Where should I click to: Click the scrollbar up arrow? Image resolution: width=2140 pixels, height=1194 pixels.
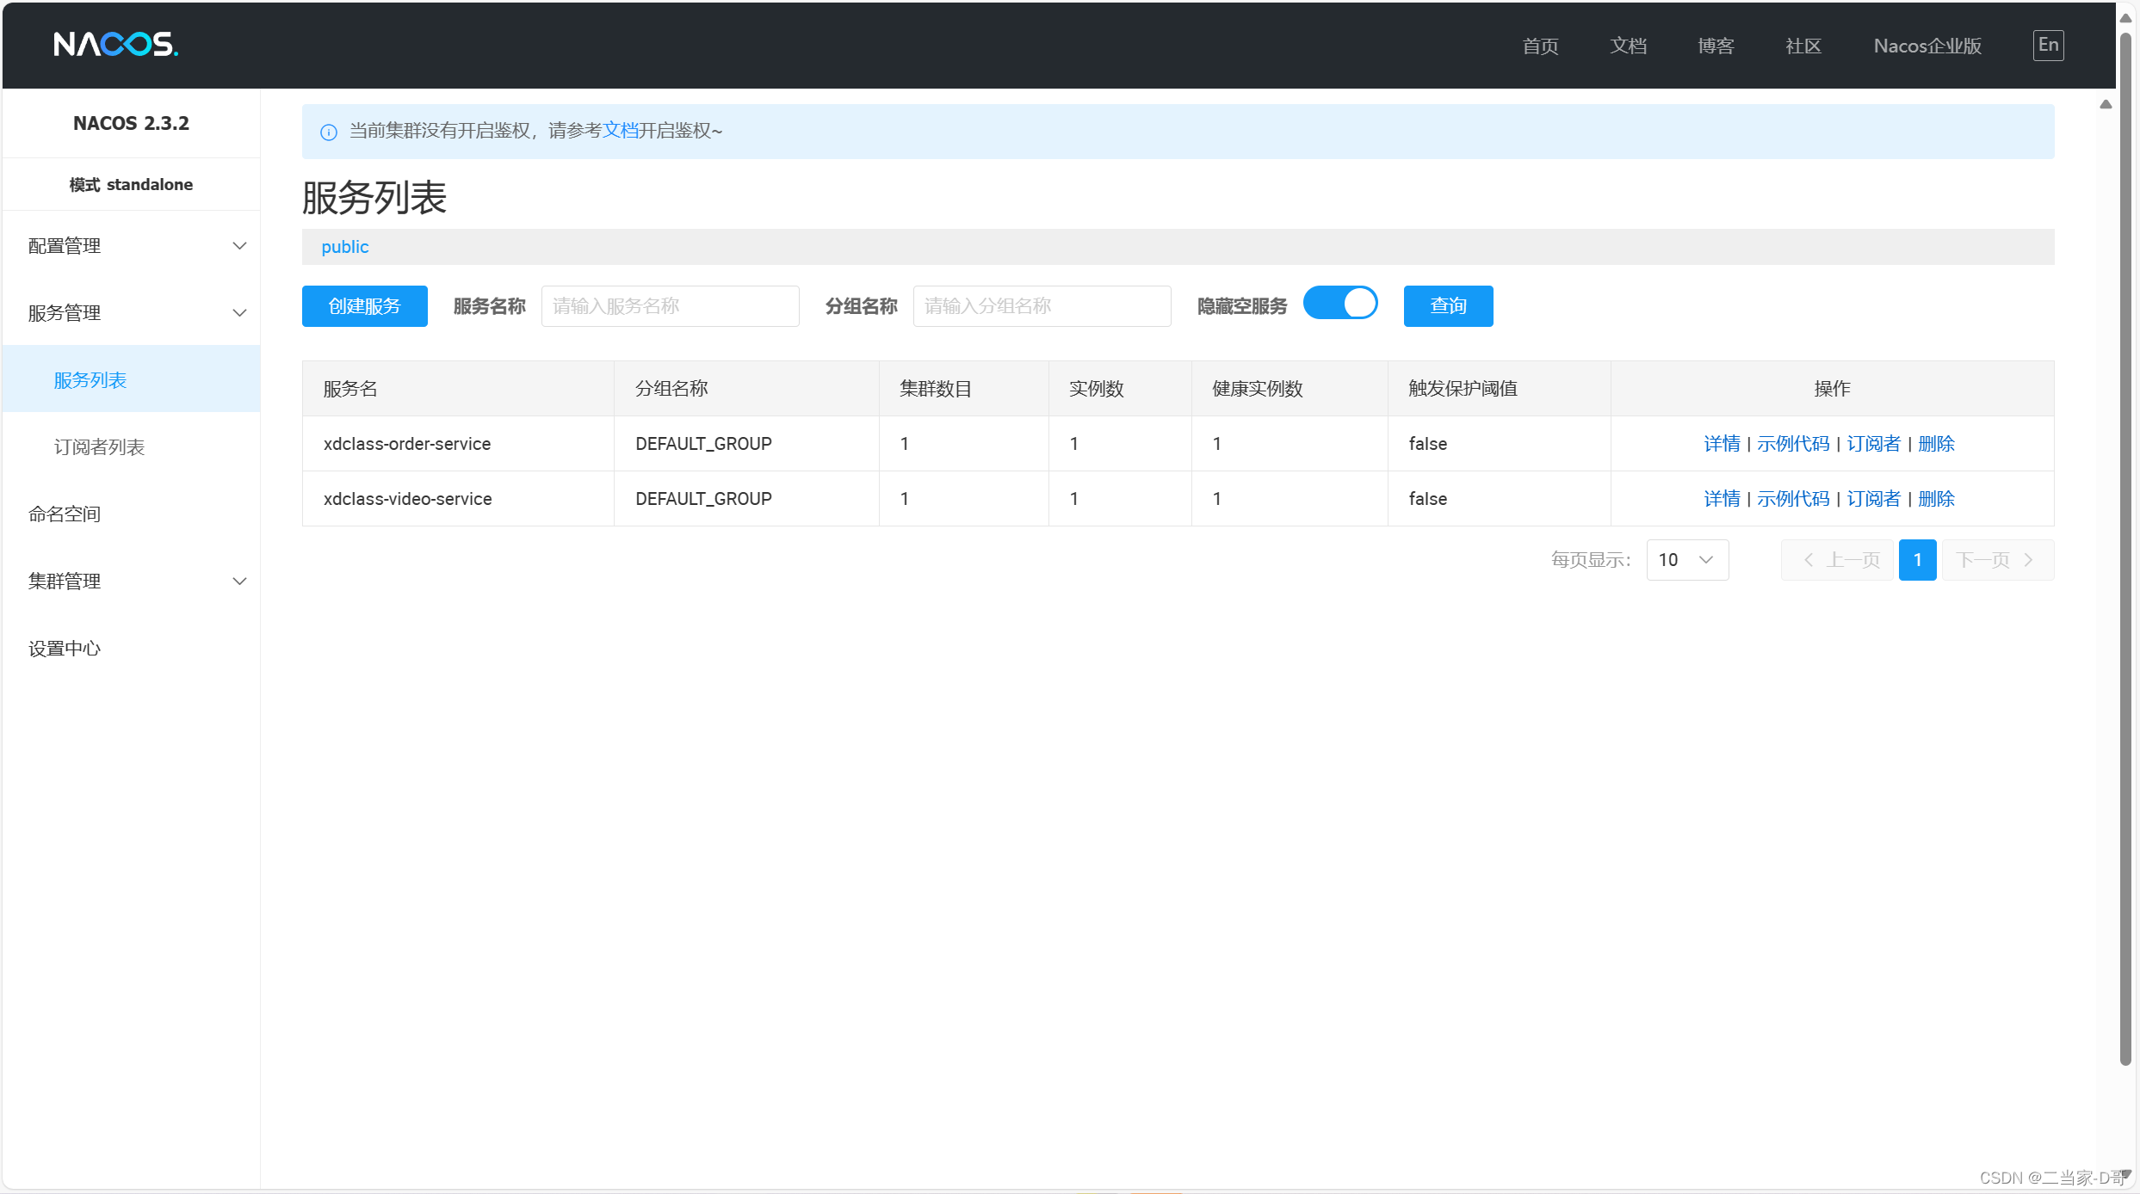(2125, 17)
